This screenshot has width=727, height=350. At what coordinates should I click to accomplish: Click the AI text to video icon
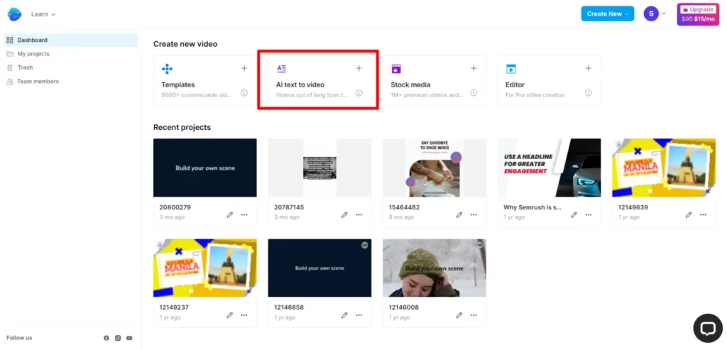(281, 69)
